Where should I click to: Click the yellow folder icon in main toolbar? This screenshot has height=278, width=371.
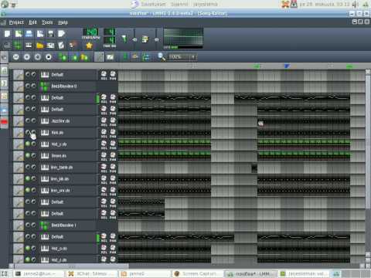(x=39, y=46)
